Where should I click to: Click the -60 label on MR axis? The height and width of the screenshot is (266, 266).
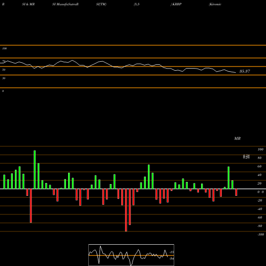[260, 218]
